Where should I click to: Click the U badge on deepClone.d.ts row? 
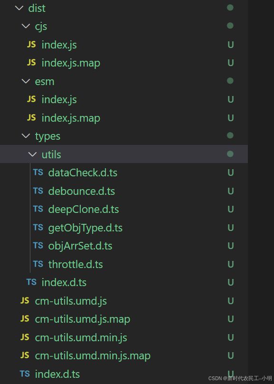click(231, 210)
